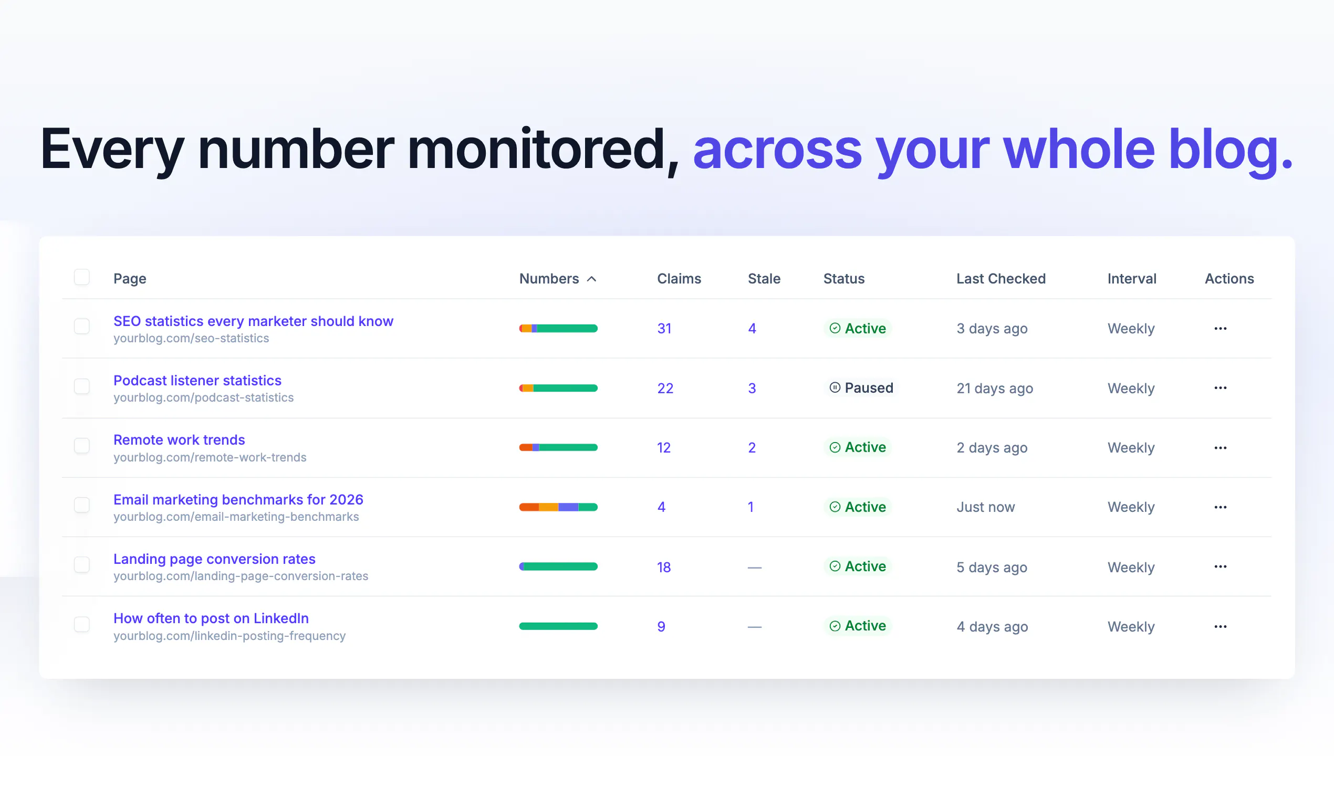Screen dimensions: 1334x798
Task: Click the Active status badge on Email marketing row
Action: pyautogui.click(x=858, y=507)
